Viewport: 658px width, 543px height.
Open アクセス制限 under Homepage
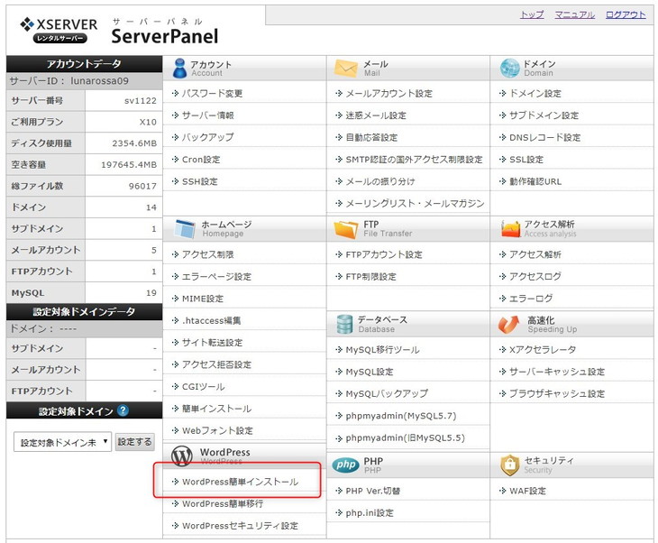[207, 254]
